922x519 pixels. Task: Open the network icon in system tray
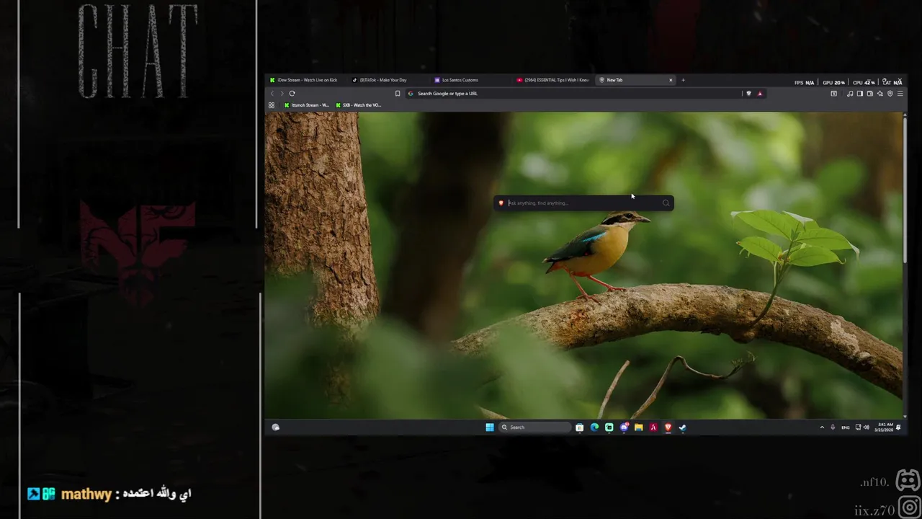859,427
